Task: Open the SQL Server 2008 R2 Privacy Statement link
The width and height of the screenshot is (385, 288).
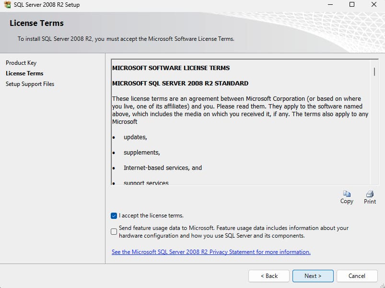Action: tap(211, 252)
